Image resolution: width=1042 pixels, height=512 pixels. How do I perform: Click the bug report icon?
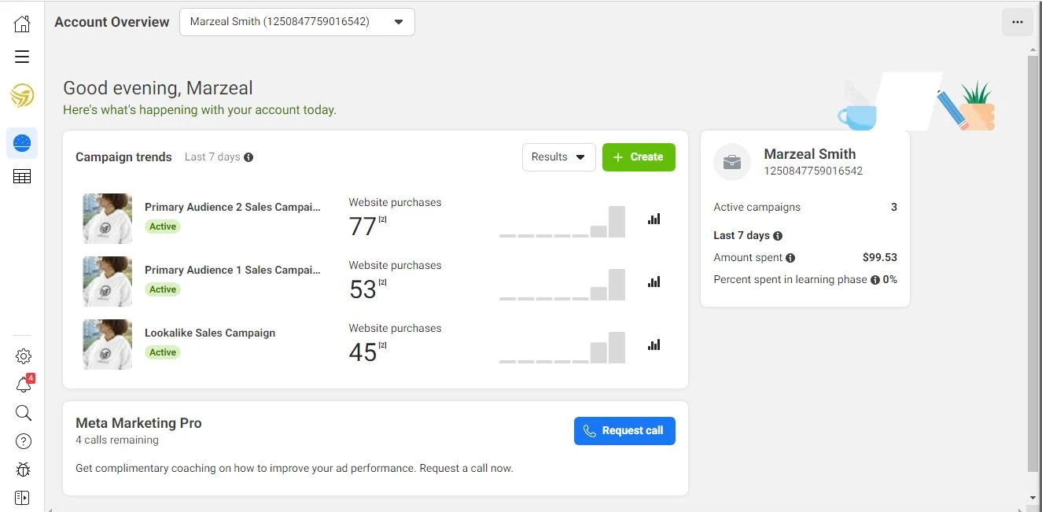24,470
